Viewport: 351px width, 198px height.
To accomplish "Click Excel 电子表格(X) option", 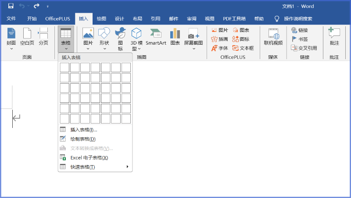I will [x=89, y=158].
